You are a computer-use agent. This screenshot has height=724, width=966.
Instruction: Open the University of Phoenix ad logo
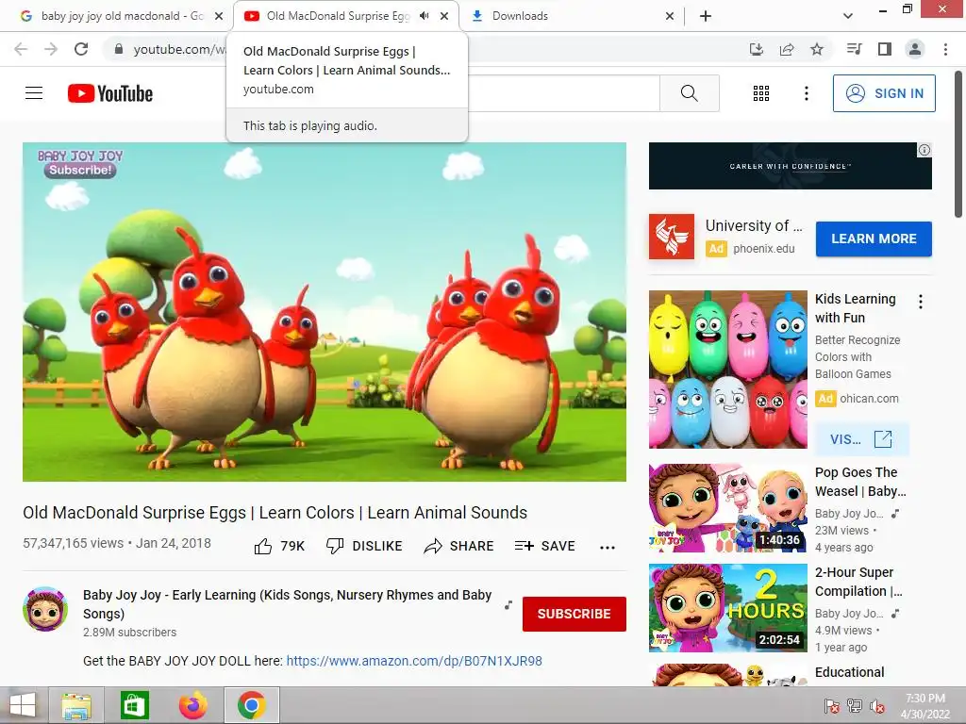672,237
